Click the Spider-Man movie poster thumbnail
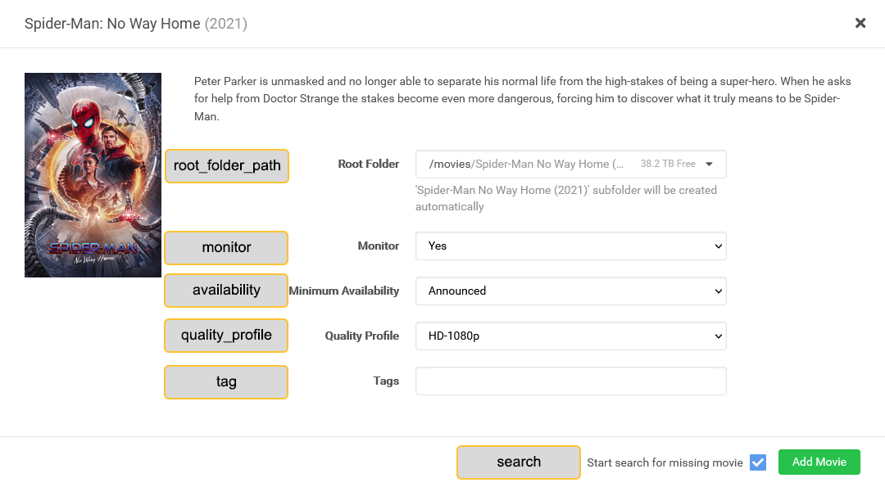 tap(93, 174)
